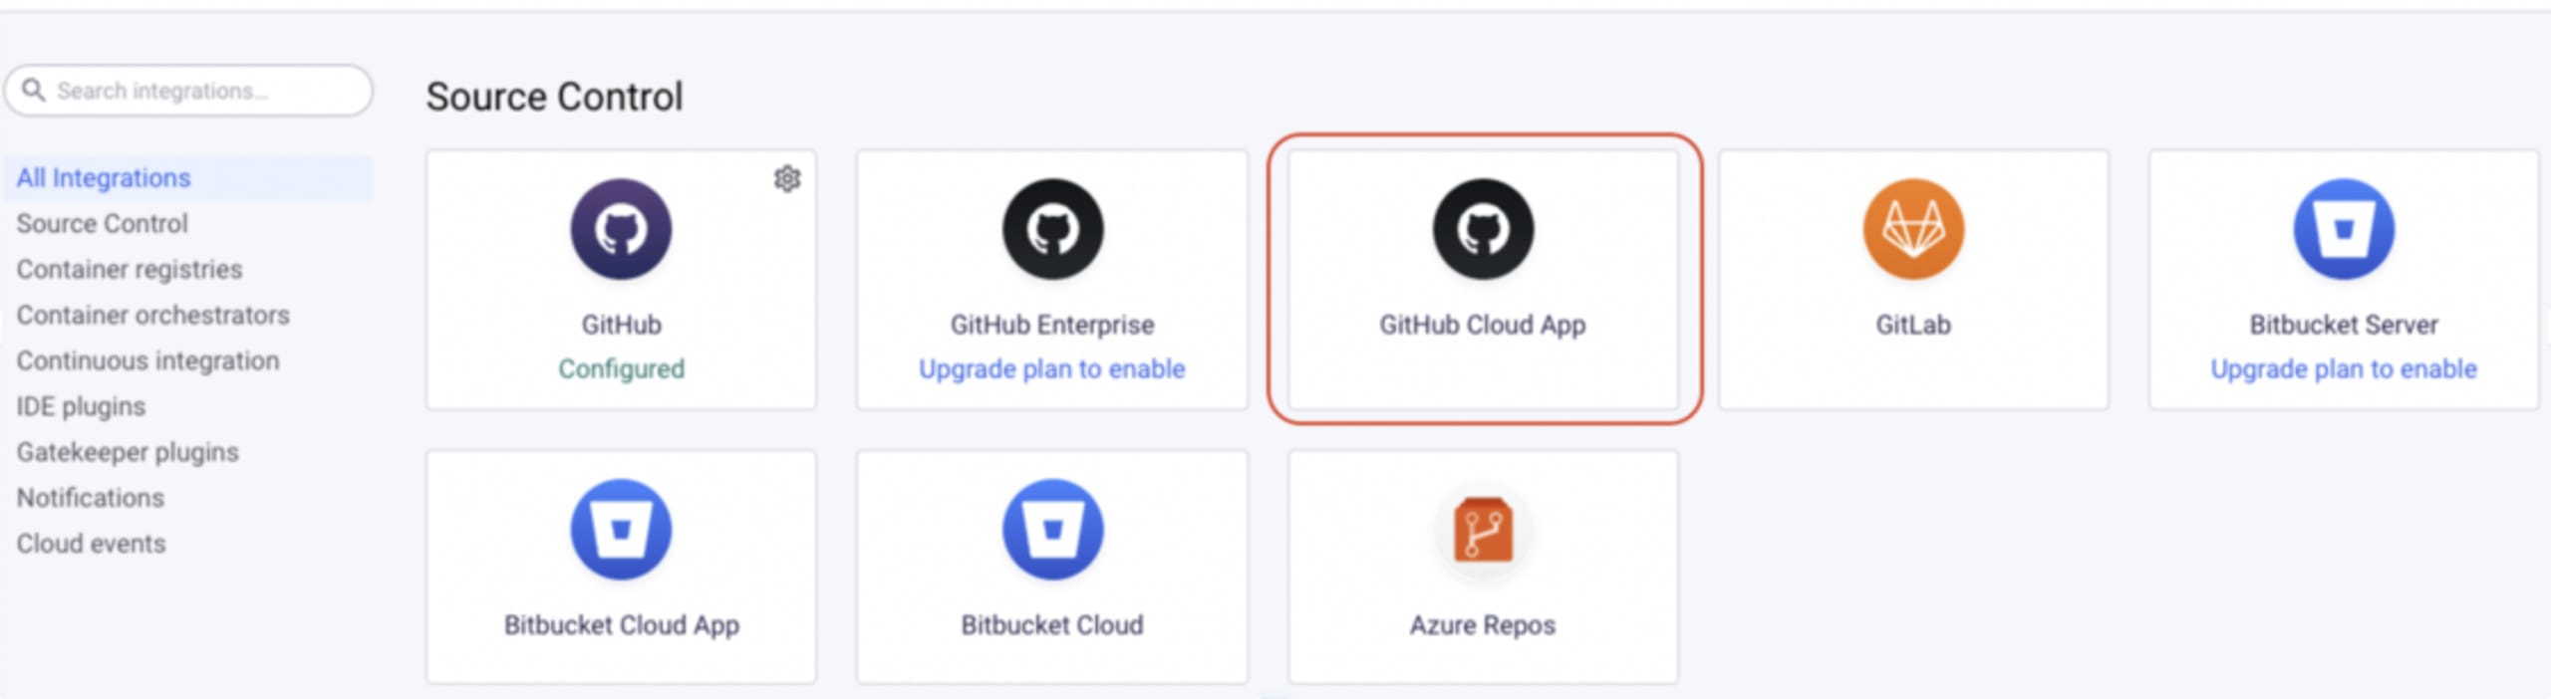
Task: Click the GitHub Enterprise card label
Action: pyautogui.click(x=1052, y=326)
